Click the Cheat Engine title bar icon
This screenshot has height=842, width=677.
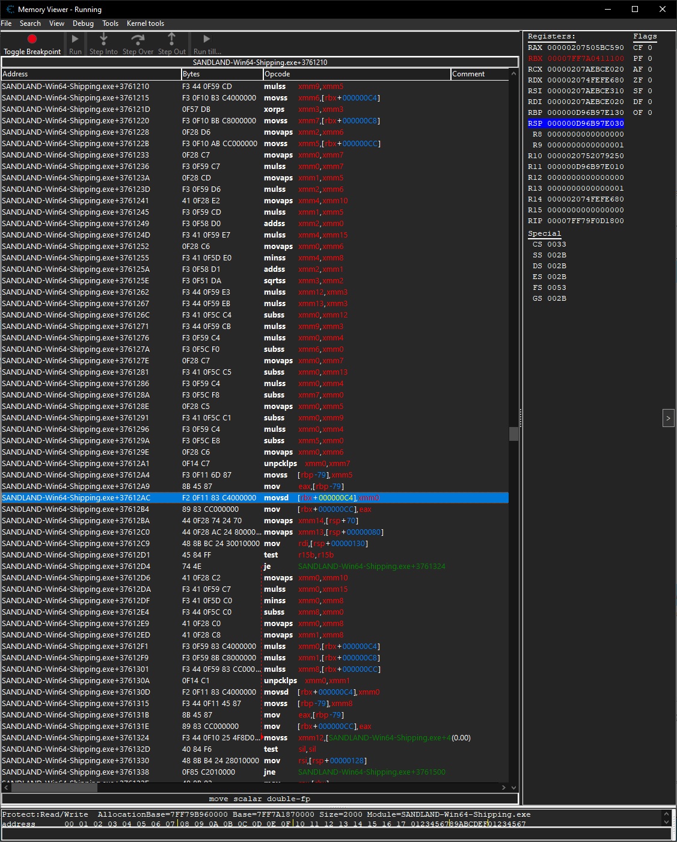click(10, 9)
